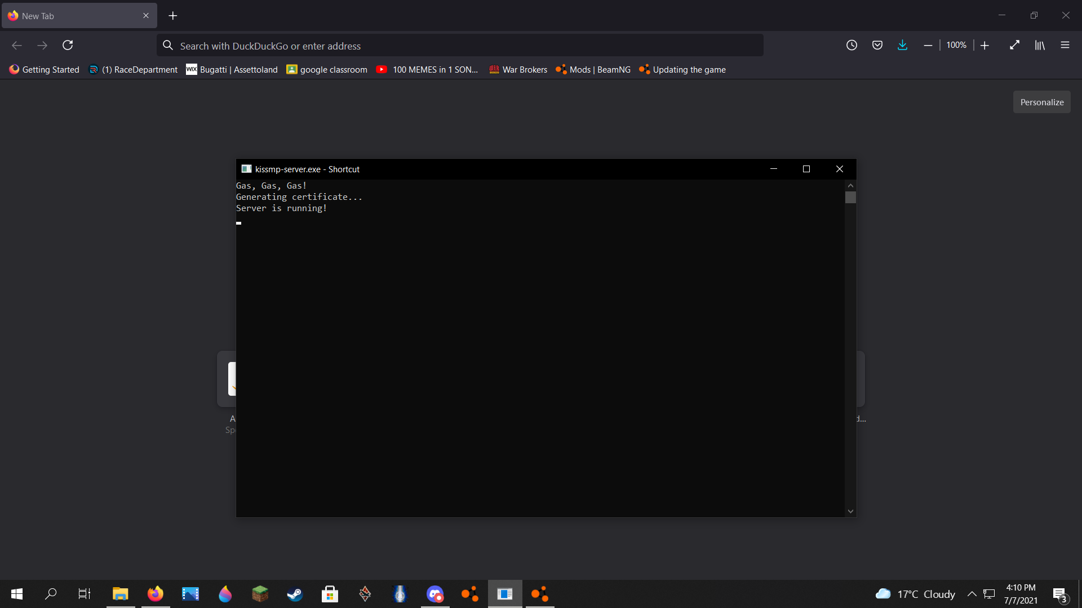Screen dimensions: 1082x608
Task: Open the War Brokers bookmark
Action: coord(518,69)
